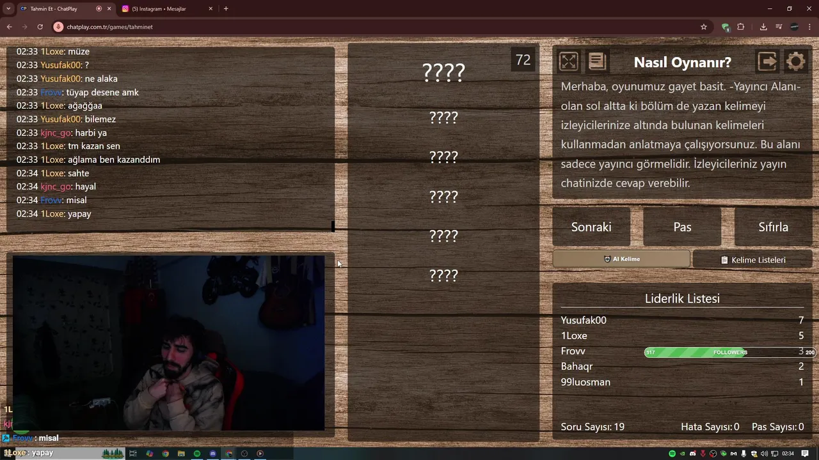Open a new browser tab

226,8
